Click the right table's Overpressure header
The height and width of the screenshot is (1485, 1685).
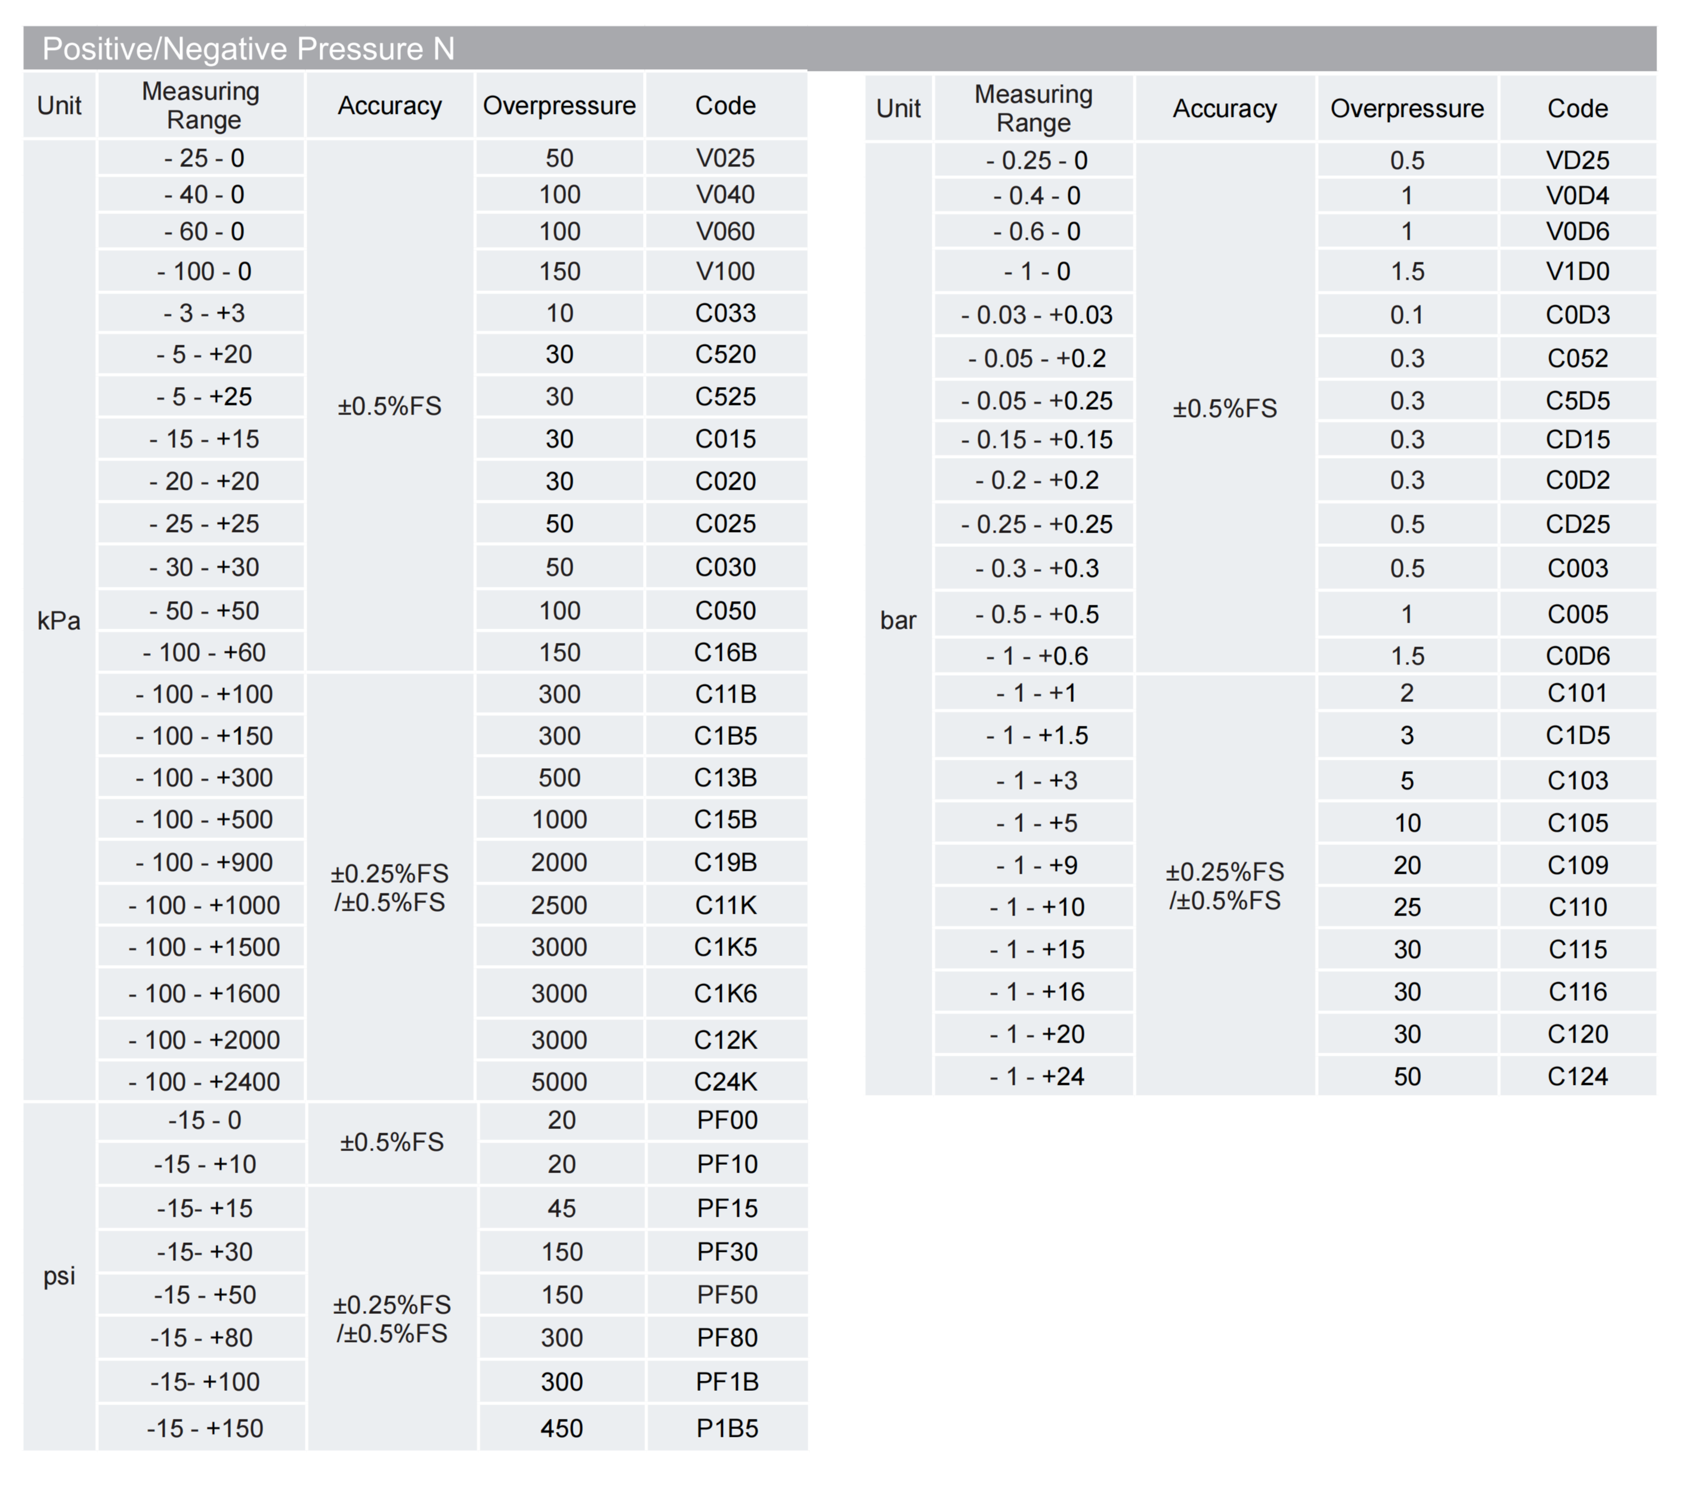(1406, 108)
